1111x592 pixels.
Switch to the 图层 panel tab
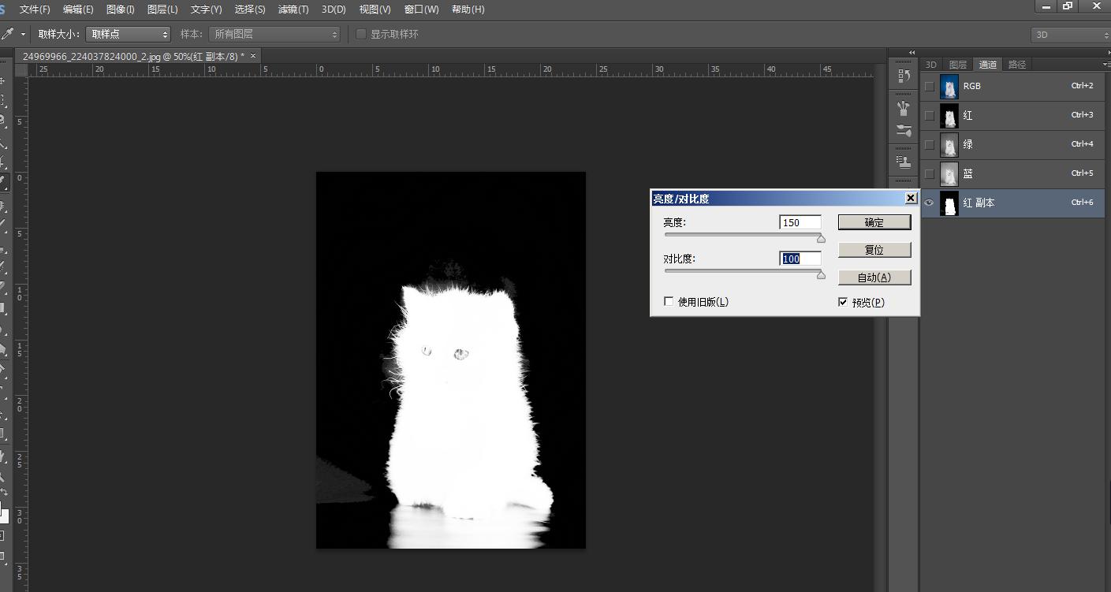(x=958, y=65)
